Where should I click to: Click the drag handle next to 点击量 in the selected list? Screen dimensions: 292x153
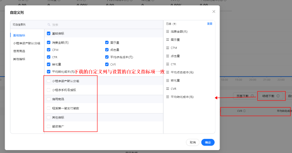coord(168,56)
